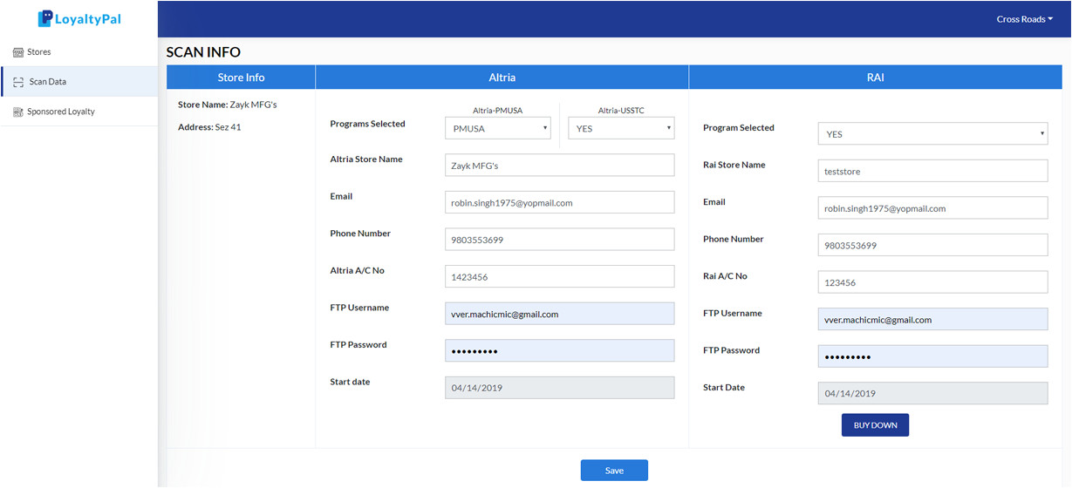Click the Altria column header
This screenshot has height=488, width=1072.
[502, 78]
